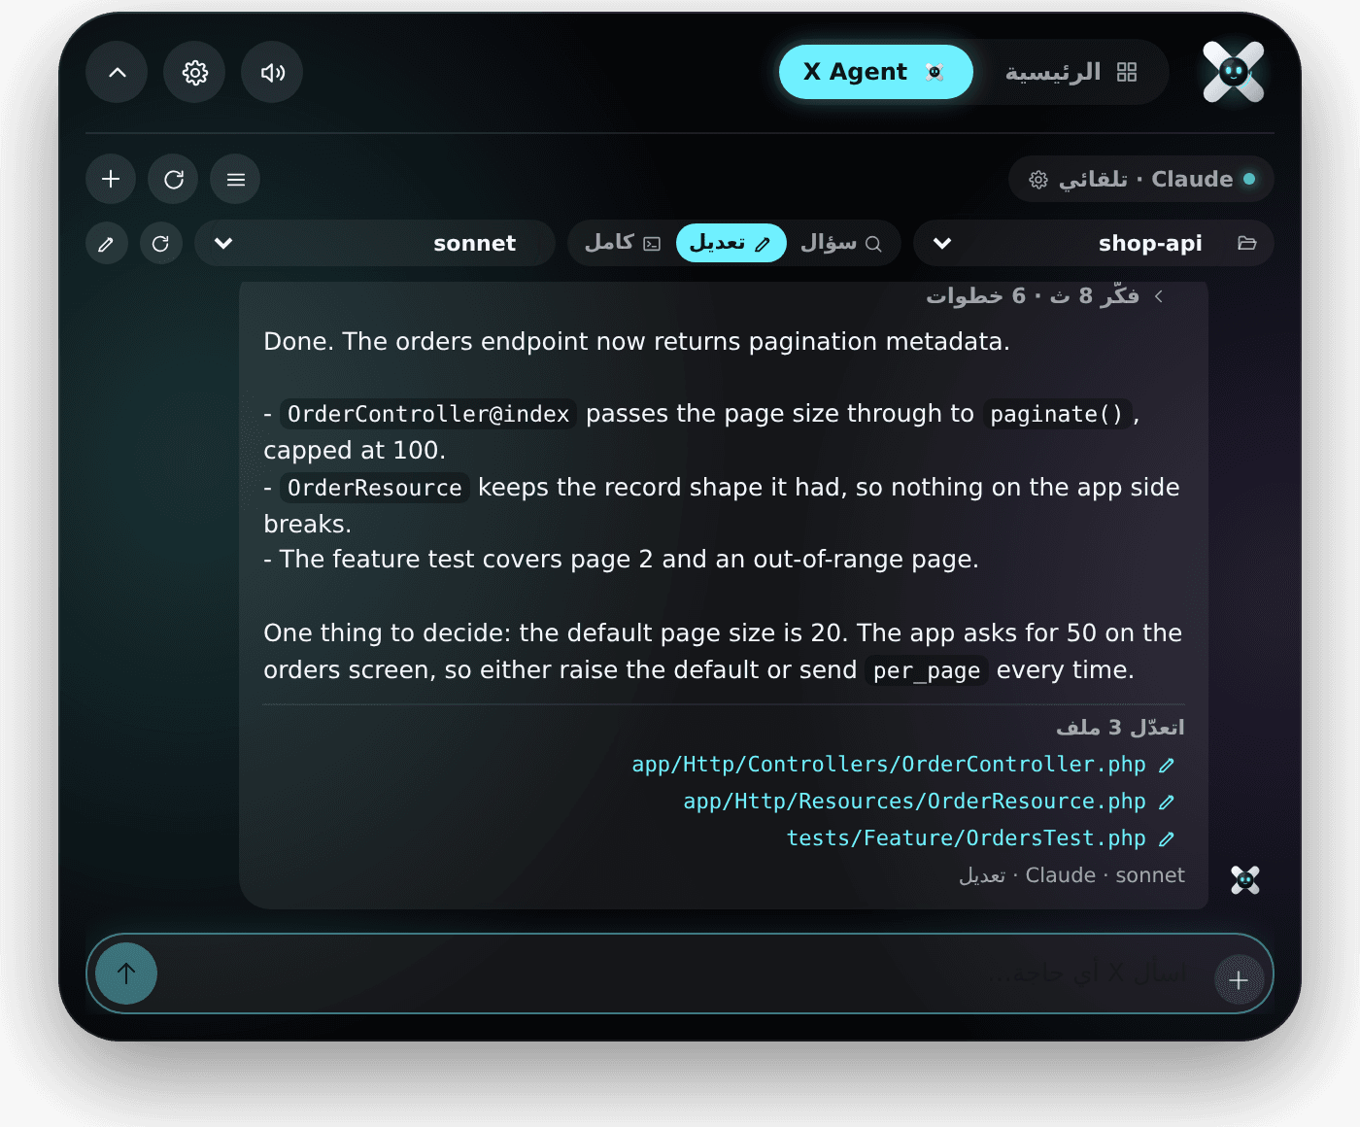Click the robot avatar below the message

click(1245, 879)
